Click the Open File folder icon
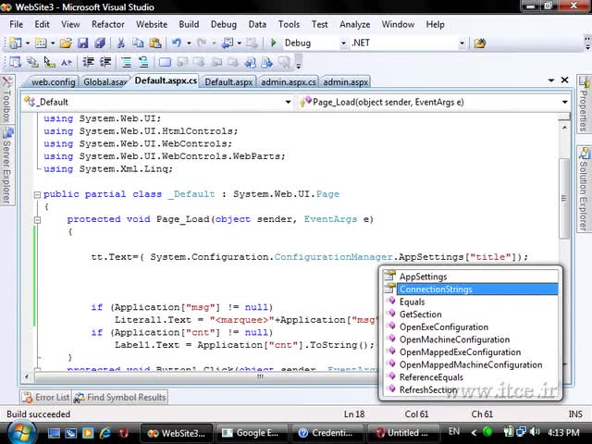The height and width of the screenshot is (444, 592). click(67, 43)
